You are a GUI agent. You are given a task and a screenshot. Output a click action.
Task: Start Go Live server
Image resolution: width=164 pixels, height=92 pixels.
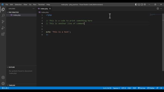point(142,88)
